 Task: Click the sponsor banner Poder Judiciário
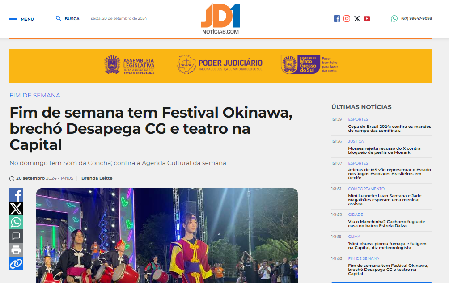coord(220,65)
